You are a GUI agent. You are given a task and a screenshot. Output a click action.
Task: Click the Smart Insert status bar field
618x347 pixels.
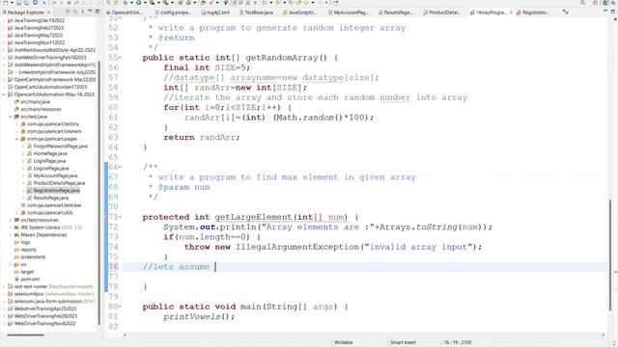(x=403, y=343)
